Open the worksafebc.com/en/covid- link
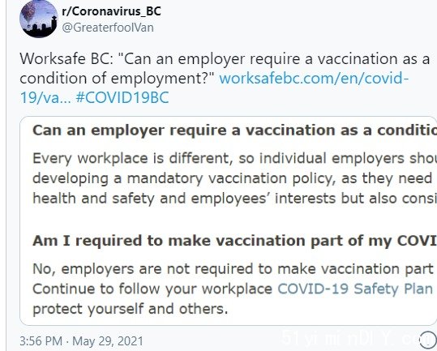Screen dimensions: 437x351 click(x=314, y=79)
